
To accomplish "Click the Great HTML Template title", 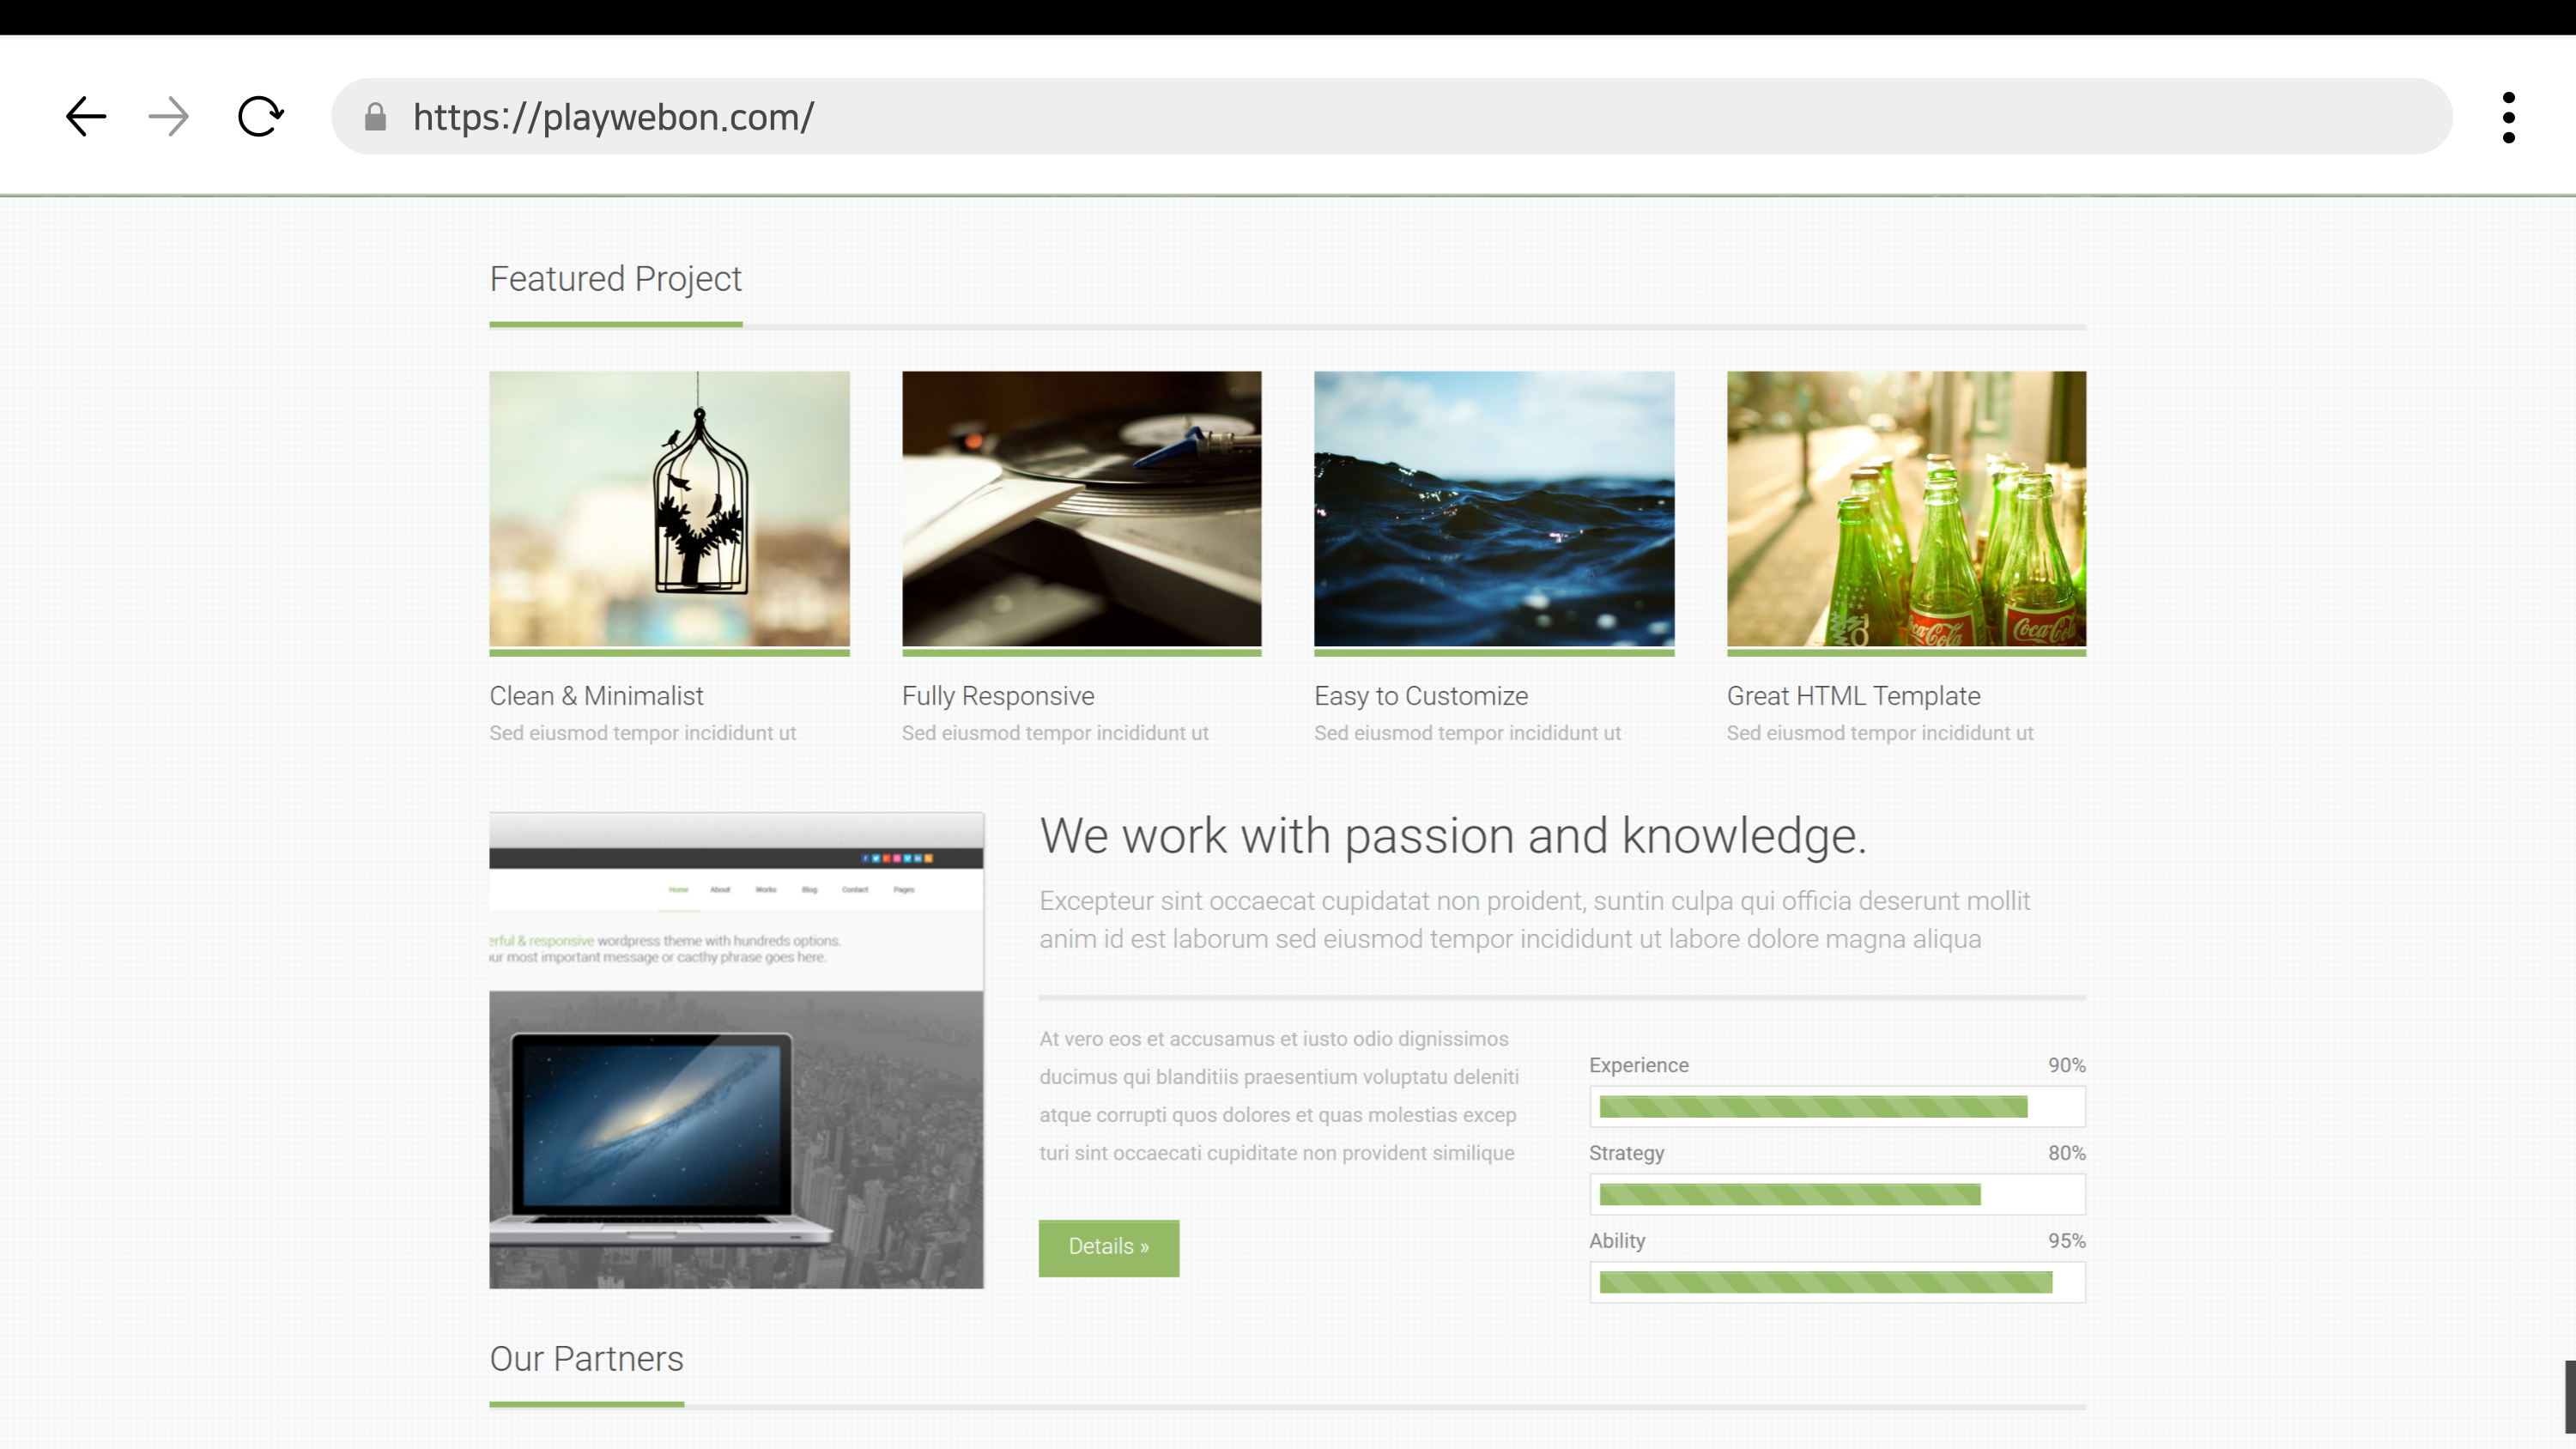I will [x=1853, y=696].
